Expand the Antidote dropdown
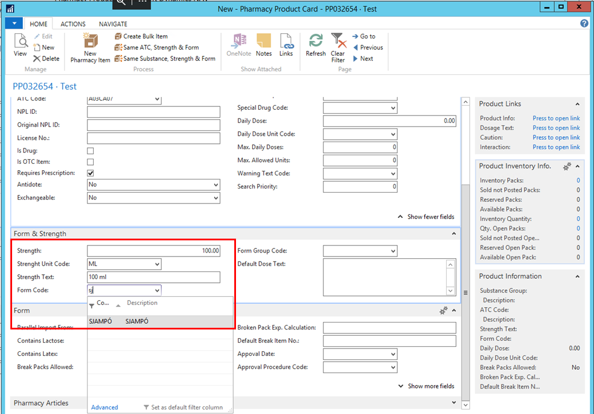The width and height of the screenshot is (594, 414). [216, 185]
